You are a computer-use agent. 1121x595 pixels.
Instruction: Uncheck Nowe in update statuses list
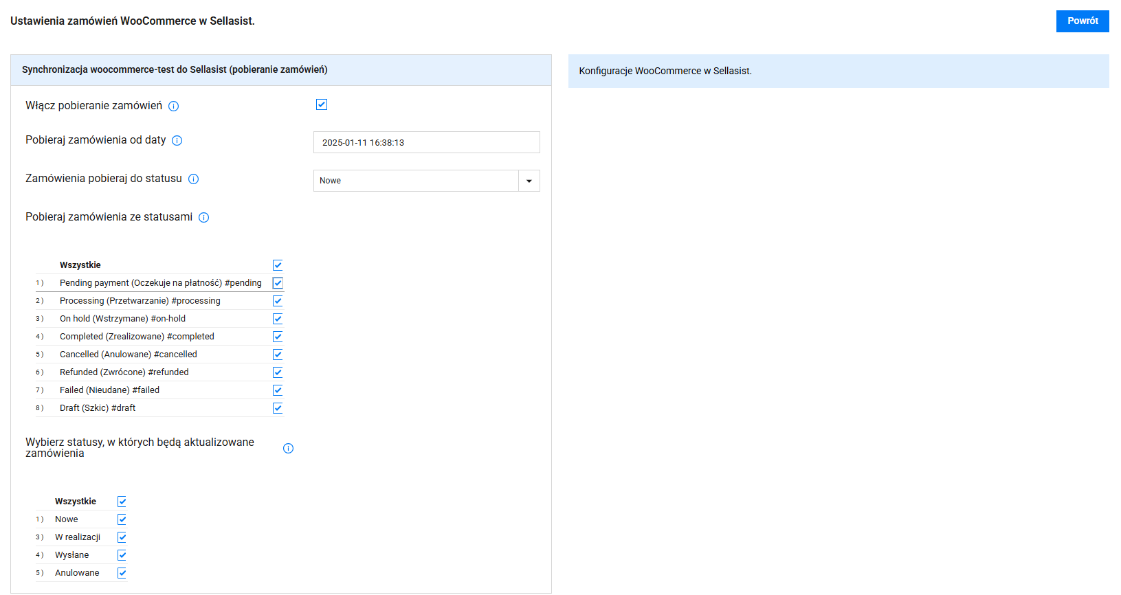click(x=122, y=519)
